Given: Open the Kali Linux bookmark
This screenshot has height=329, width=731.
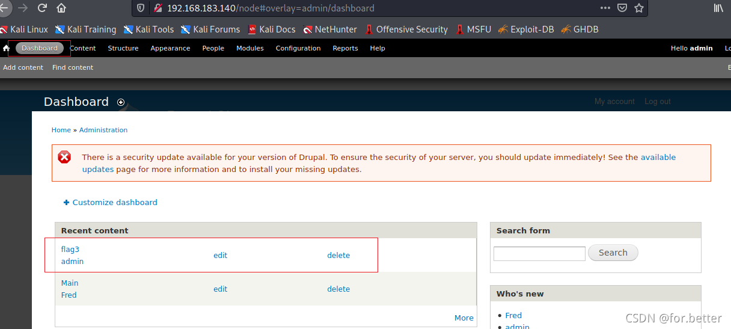Looking at the screenshot, I should pos(24,29).
